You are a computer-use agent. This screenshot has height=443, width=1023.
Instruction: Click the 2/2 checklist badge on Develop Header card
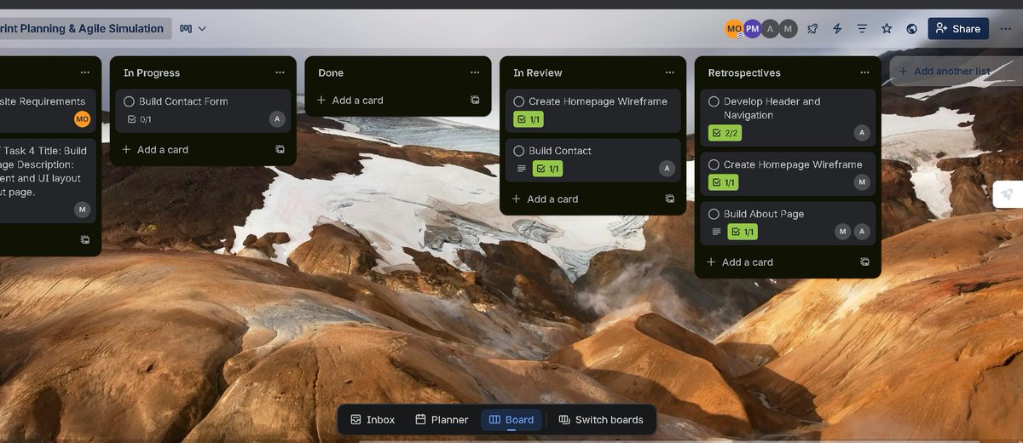725,133
